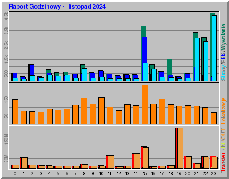Click hour label 20 on x-axis
229x179 pixels.
(187, 174)
